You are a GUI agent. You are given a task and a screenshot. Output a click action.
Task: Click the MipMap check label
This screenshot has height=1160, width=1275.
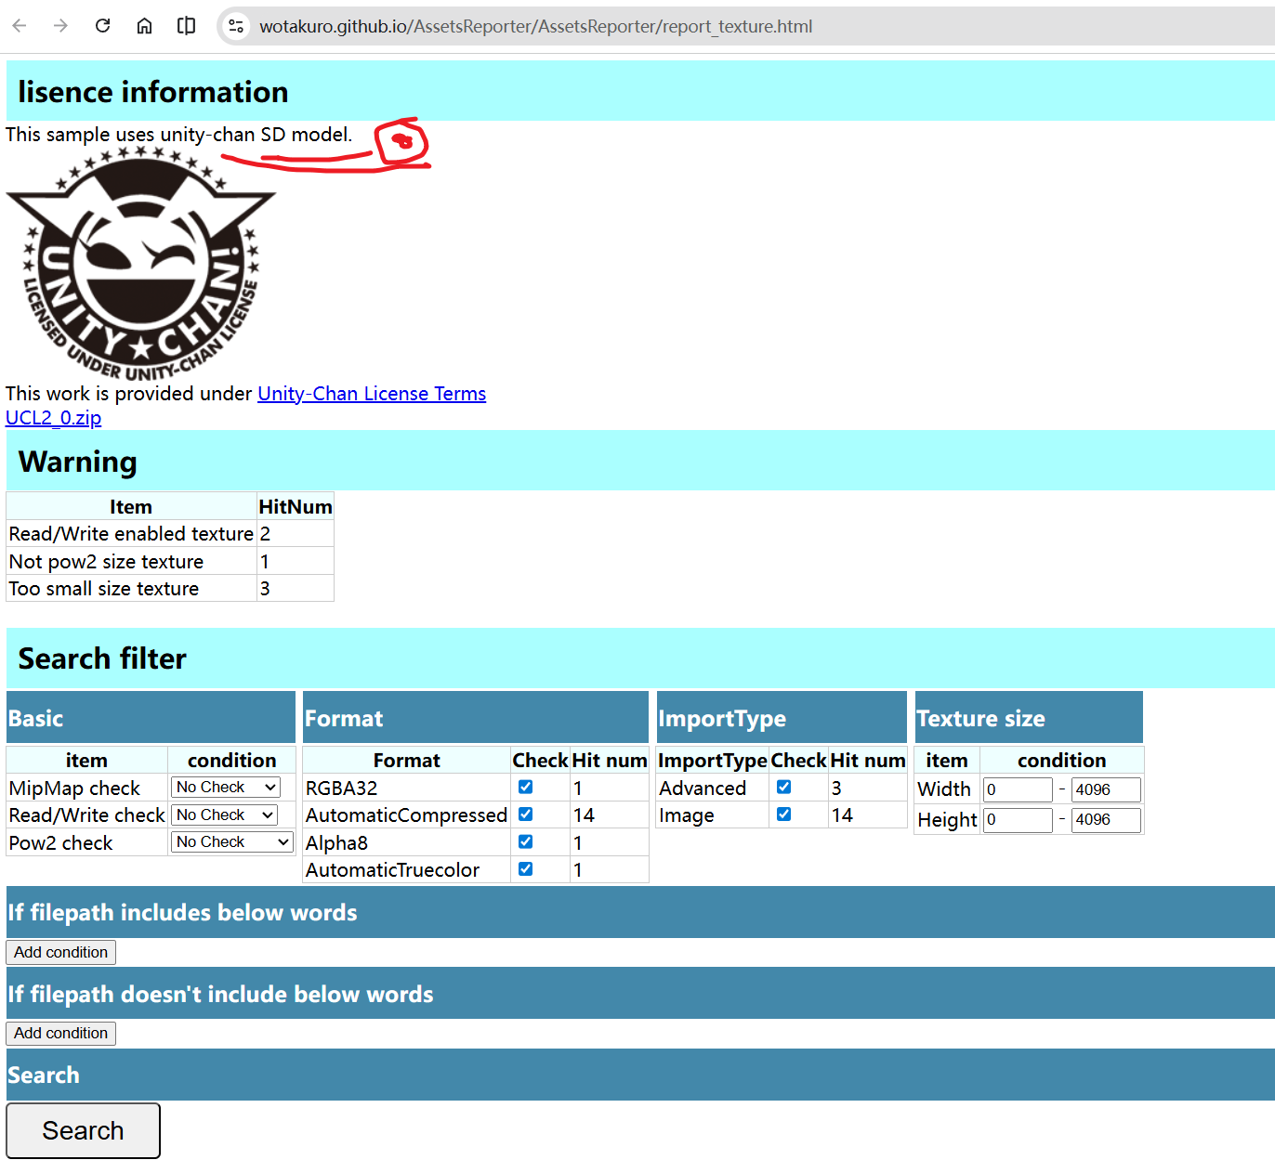[x=74, y=788]
